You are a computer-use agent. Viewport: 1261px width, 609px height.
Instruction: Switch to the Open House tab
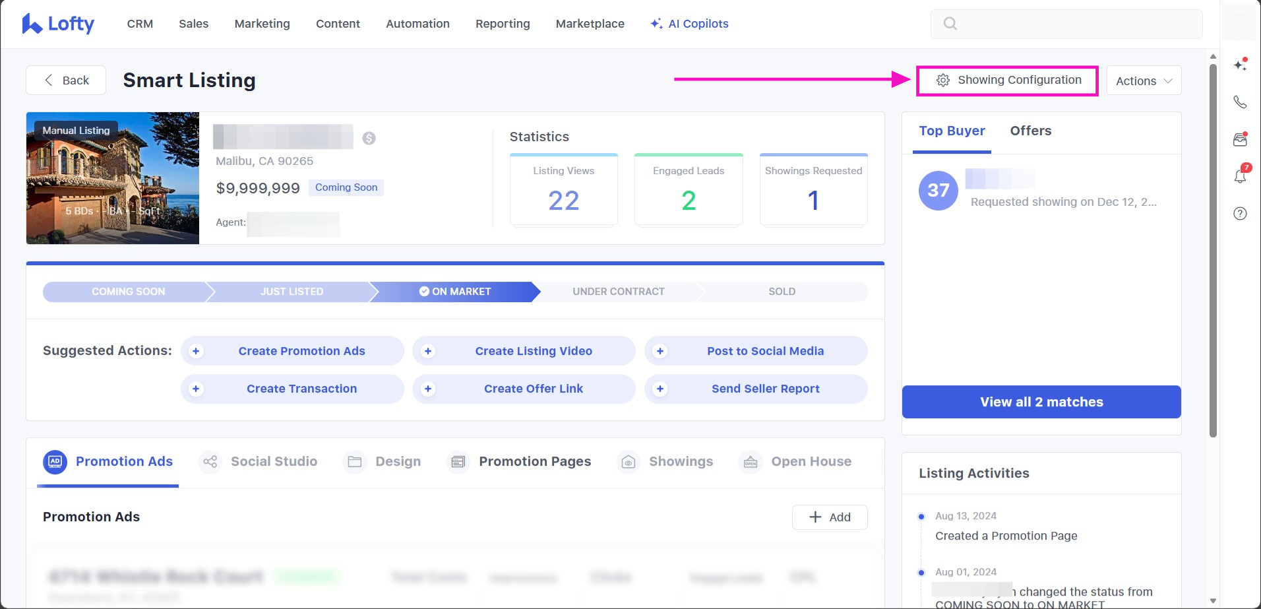[x=811, y=462]
